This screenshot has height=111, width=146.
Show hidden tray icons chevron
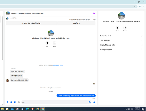pos(124,109)
